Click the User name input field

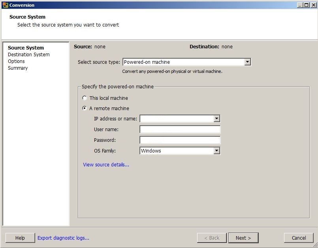click(180, 130)
